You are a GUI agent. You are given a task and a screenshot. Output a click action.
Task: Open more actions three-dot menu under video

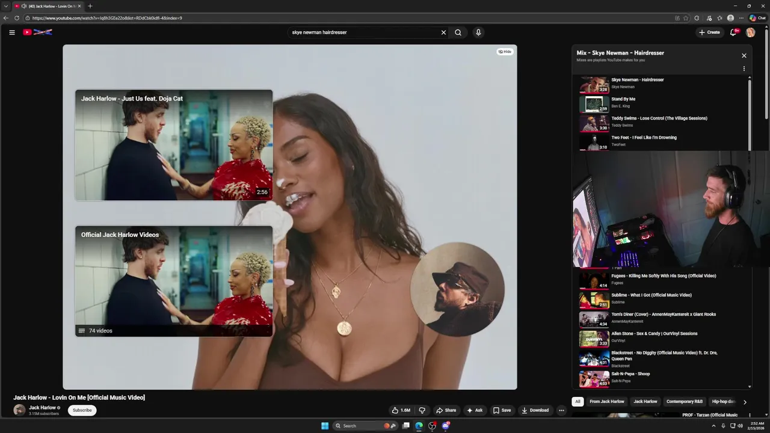tap(561, 410)
